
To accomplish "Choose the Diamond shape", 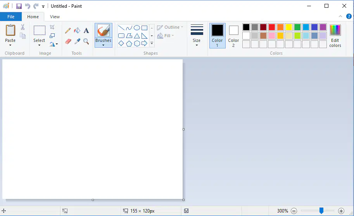I will point(121,43).
